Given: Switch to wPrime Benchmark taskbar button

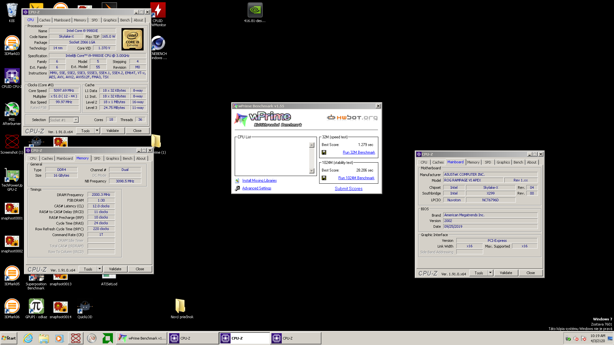Looking at the screenshot, I should tap(142, 338).
